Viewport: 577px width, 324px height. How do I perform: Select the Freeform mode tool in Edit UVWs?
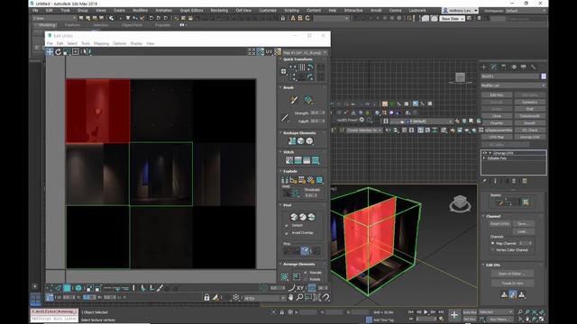click(76, 52)
